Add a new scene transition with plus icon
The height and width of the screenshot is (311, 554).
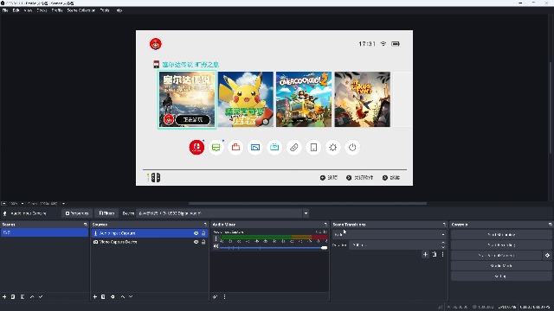[x=425, y=254]
